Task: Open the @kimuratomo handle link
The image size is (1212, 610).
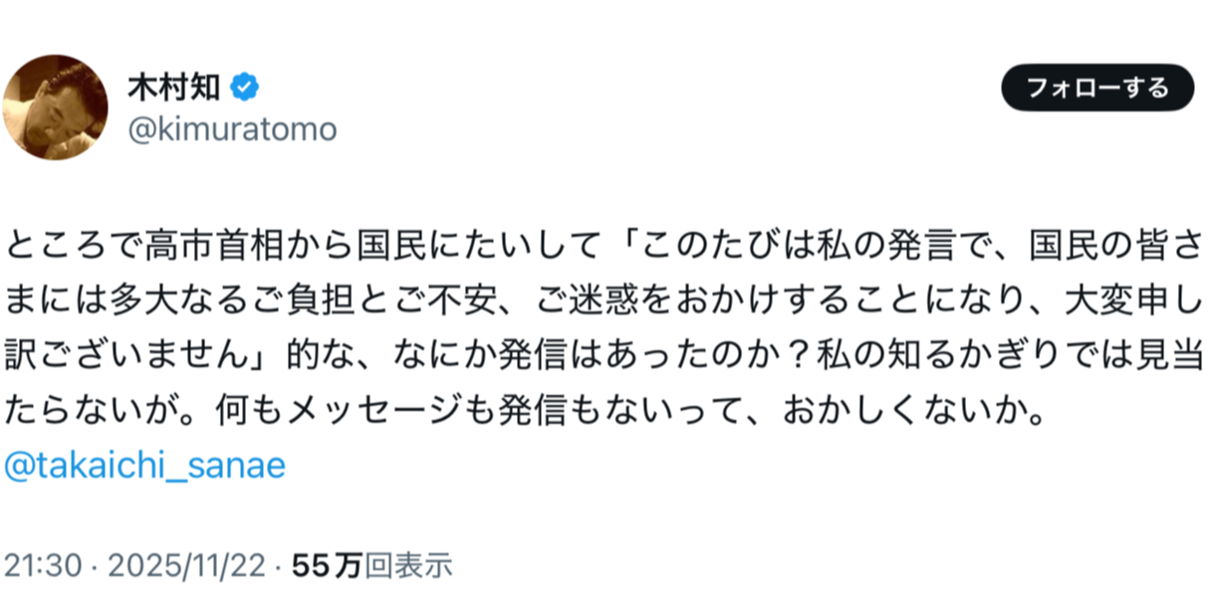Action: [232, 129]
